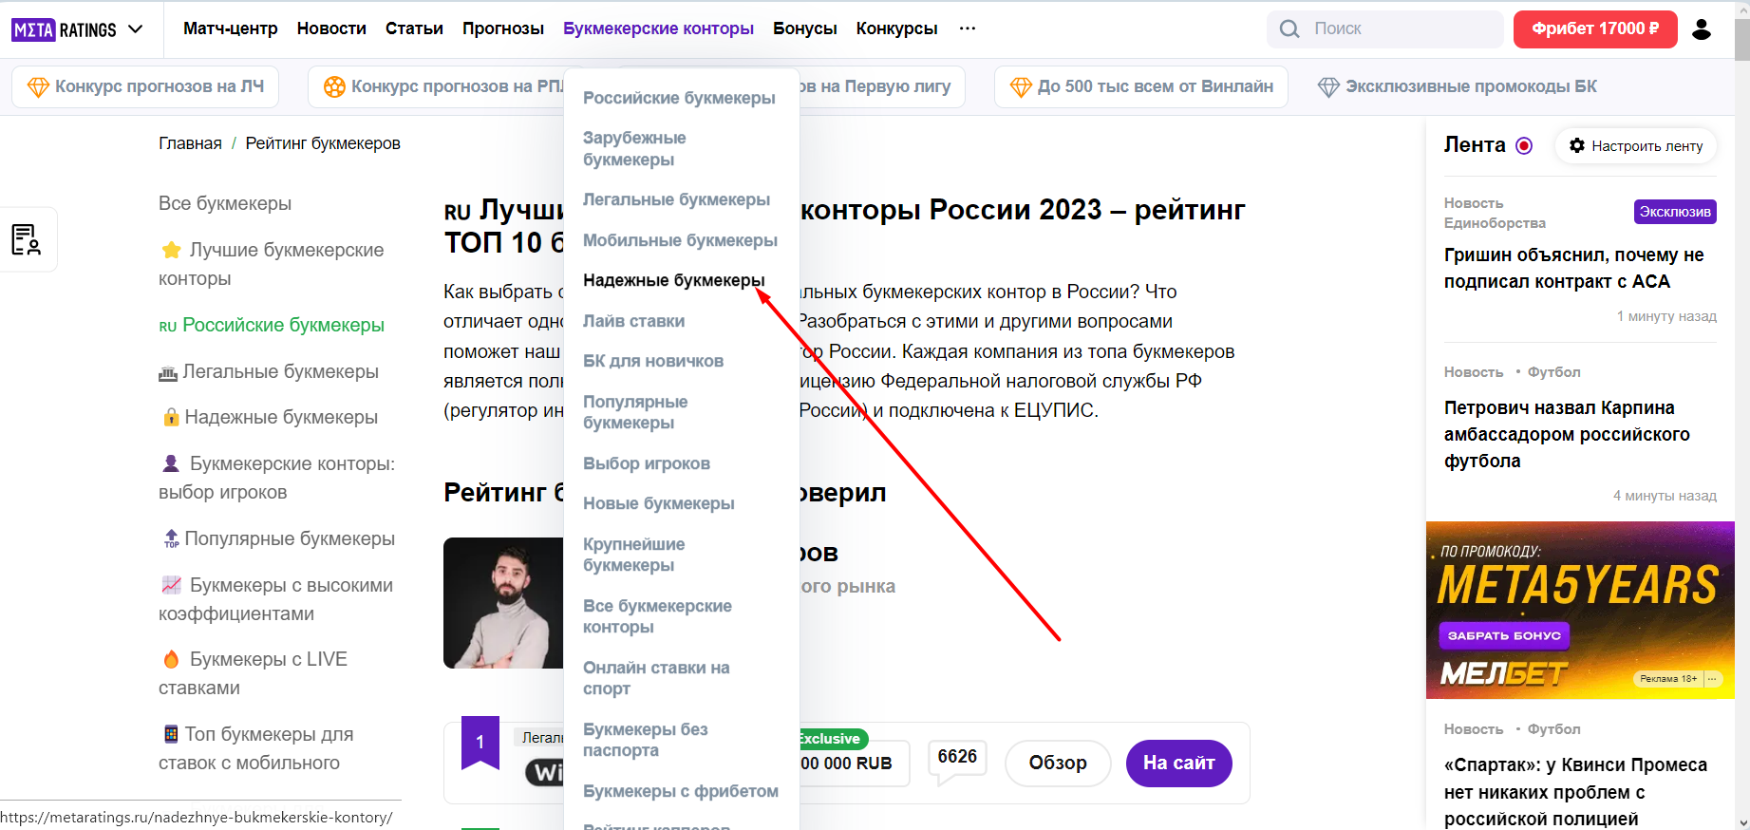Image resolution: width=1750 pixels, height=830 pixels.
Task: Click the Melbet META5YEARS promo banner
Action: tap(1580, 610)
